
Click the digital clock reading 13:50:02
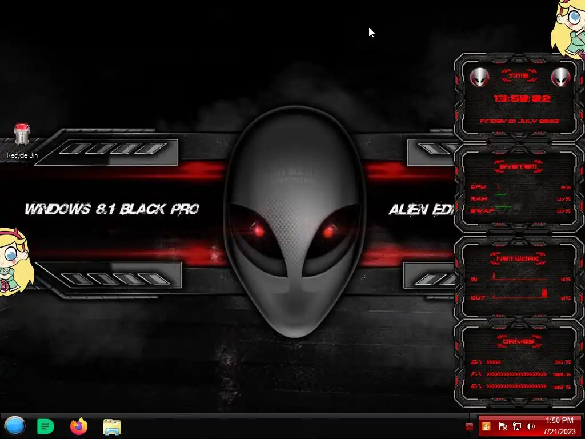point(522,98)
